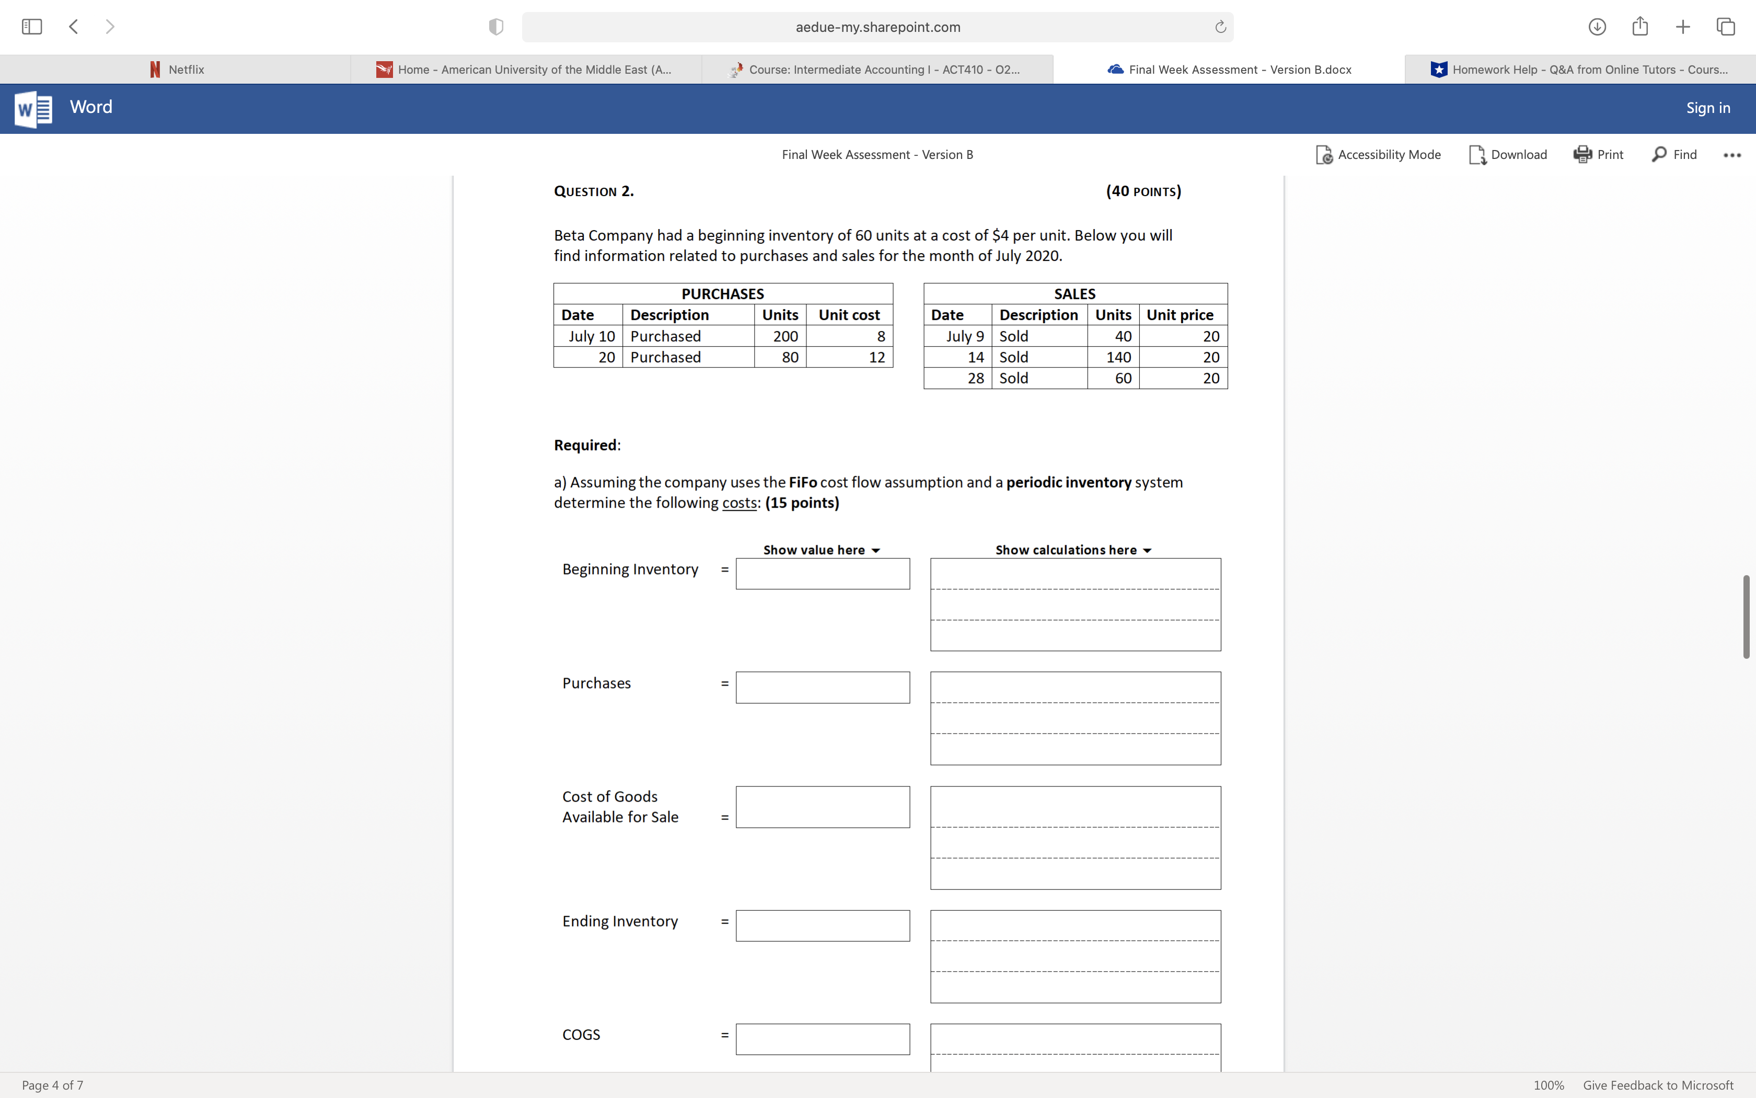Enable Accessibility Mode

[x=1378, y=155]
